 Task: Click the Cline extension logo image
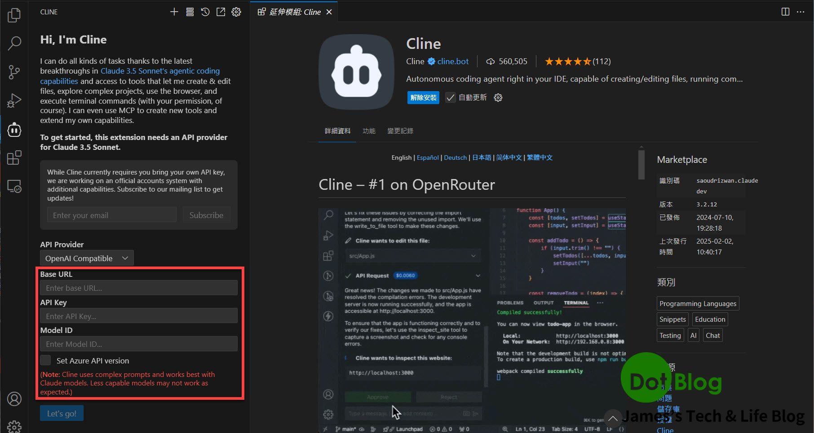pyautogui.click(x=356, y=72)
